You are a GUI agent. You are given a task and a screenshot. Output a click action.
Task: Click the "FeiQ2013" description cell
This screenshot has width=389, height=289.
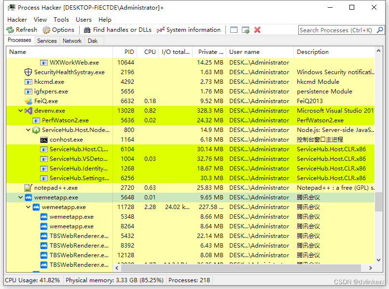pyautogui.click(x=310, y=101)
